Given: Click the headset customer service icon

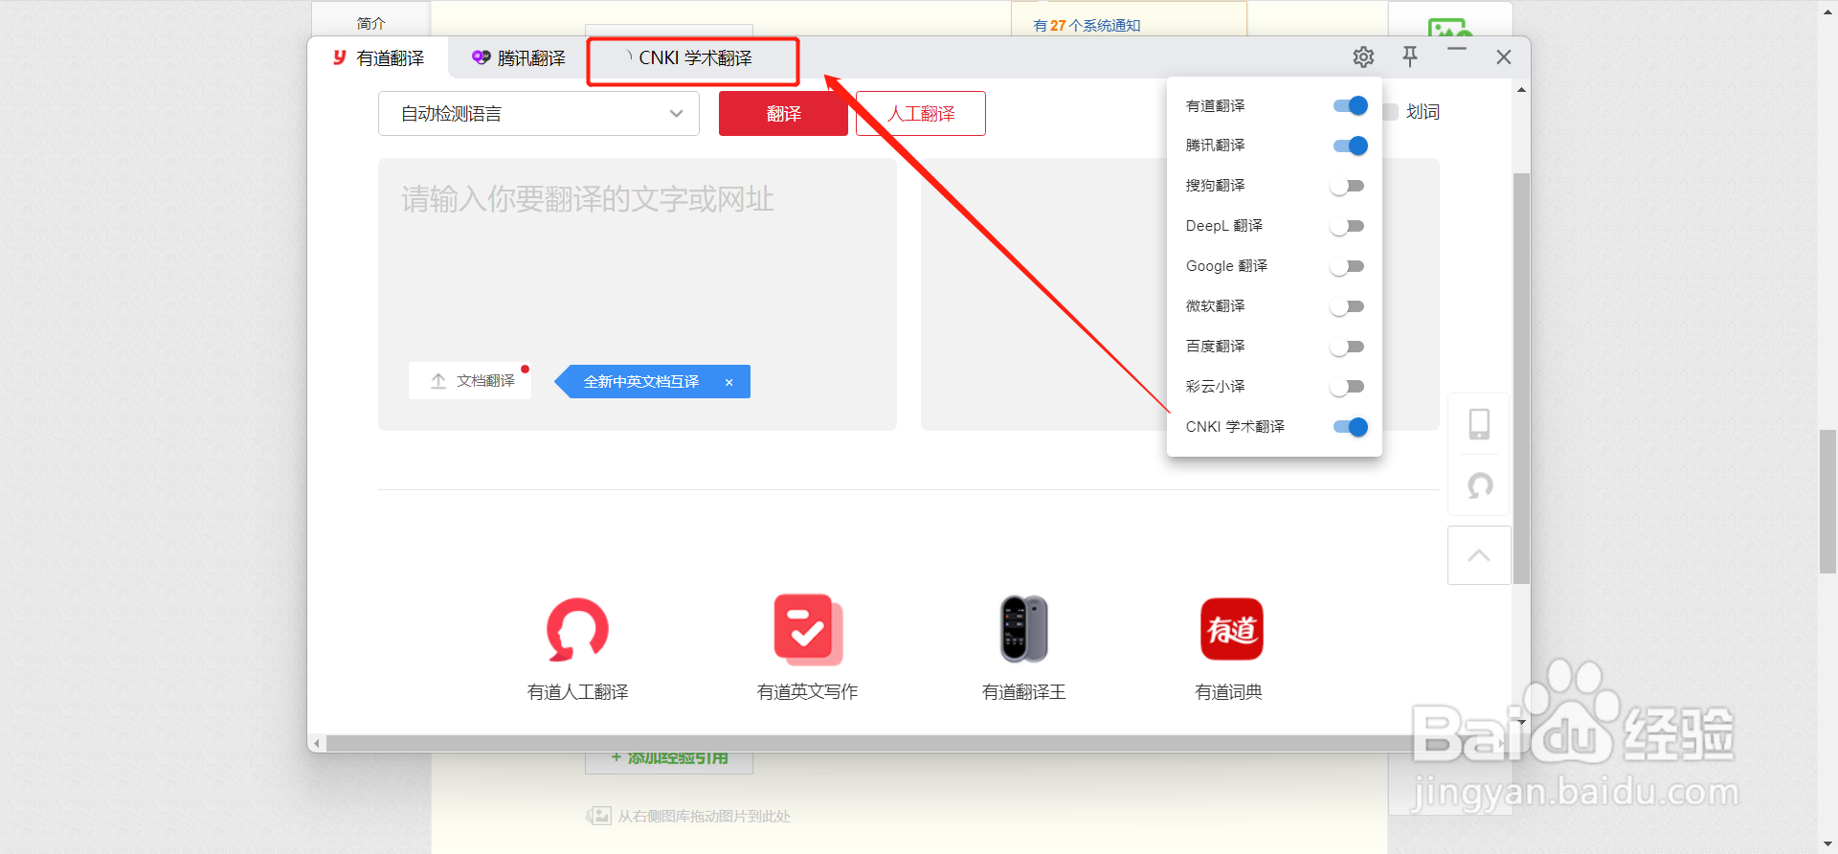Looking at the screenshot, I should [1480, 486].
